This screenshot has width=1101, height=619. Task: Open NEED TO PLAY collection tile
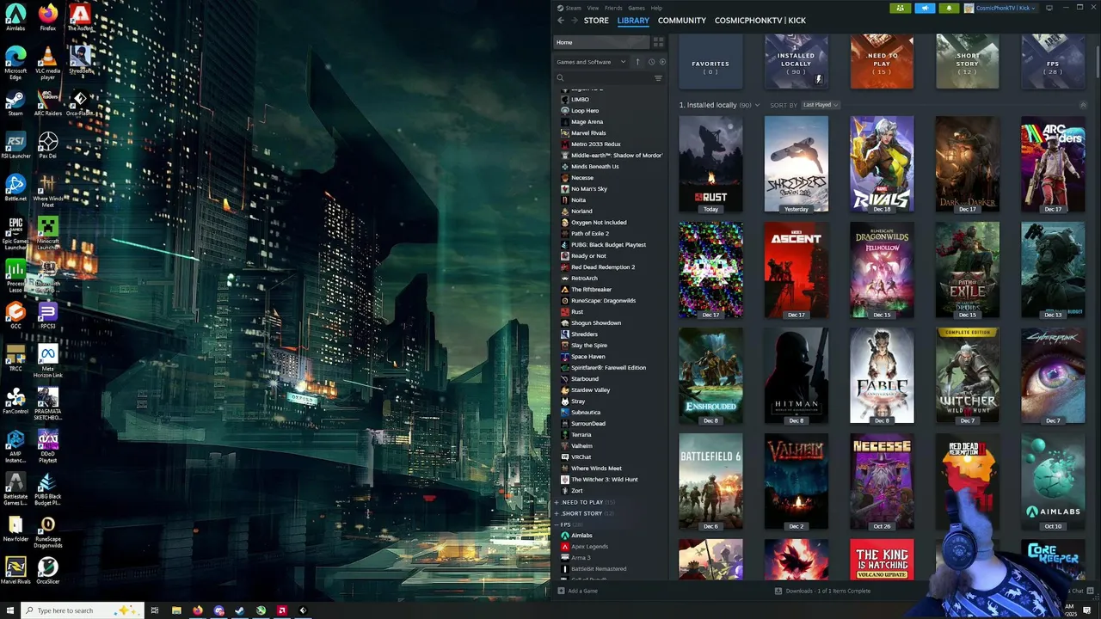click(882, 62)
